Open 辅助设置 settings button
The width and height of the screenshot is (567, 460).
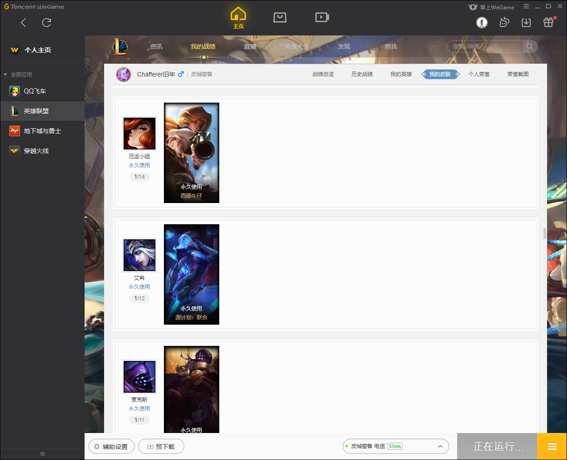coord(111,447)
